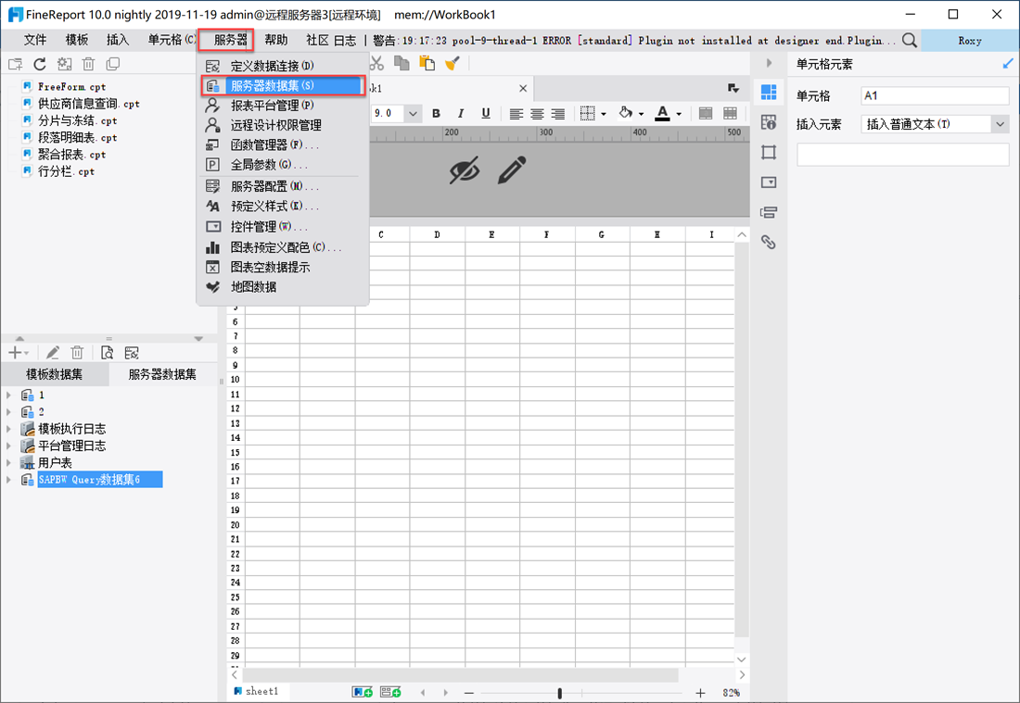Image resolution: width=1020 pixels, height=703 pixels.
Task: Click the cut scissors icon
Action: click(x=376, y=63)
